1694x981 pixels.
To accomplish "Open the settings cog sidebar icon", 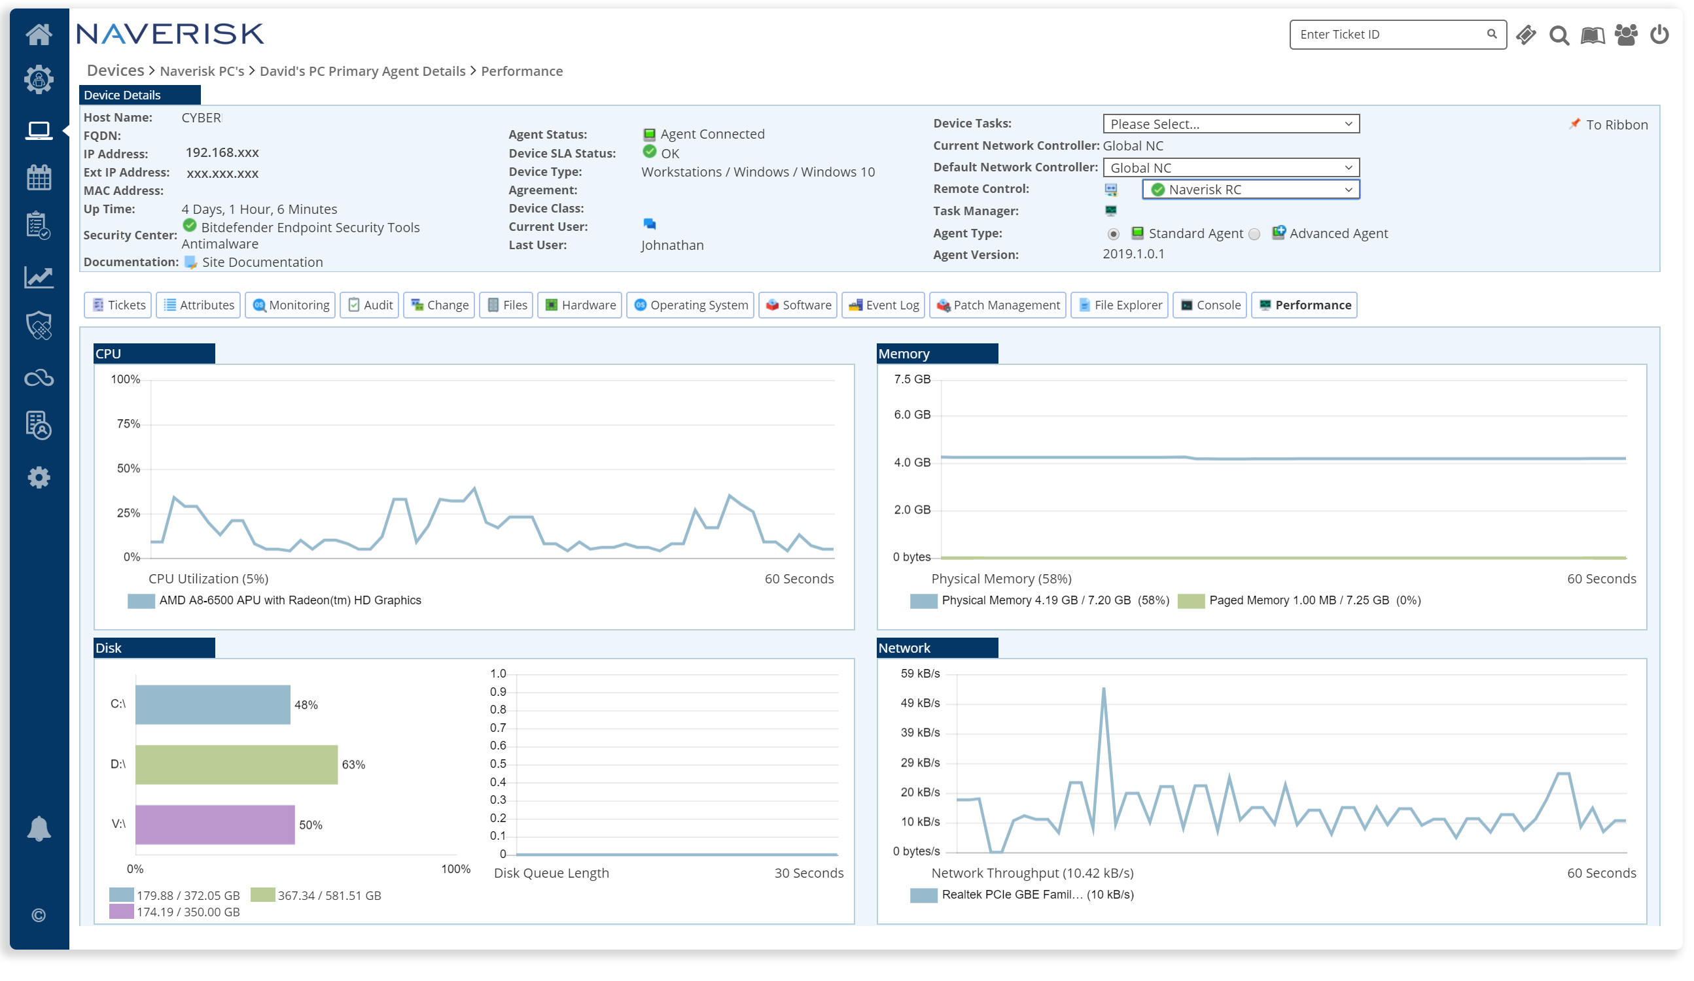I will point(39,477).
